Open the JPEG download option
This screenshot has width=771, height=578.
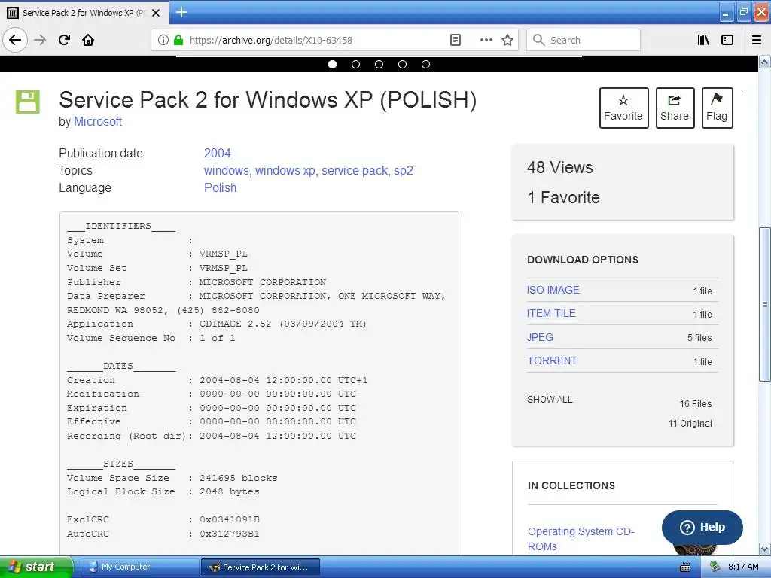[540, 337]
